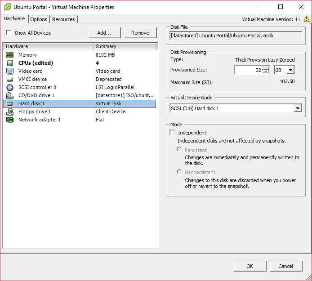Image resolution: width=312 pixels, height=281 pixels.
Task: Select the SCSI controller 0 icon
Action: click(x=10, y=87)
